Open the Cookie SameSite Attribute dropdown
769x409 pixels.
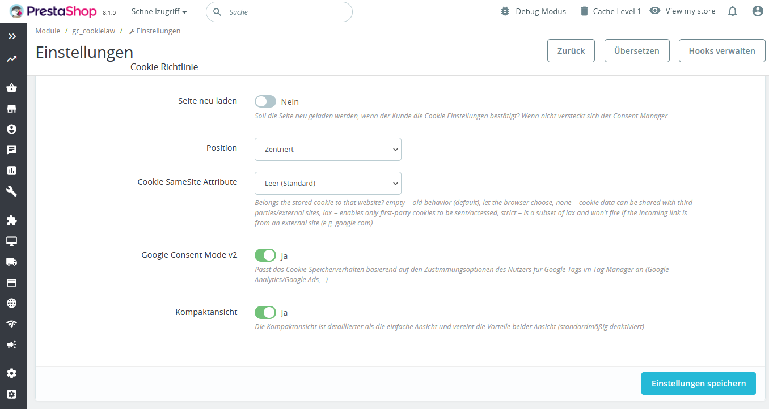(328, 184)
